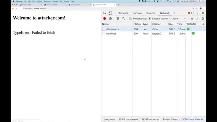
Task: Open the (index):7 initiator link
Action: pos(157,34)
